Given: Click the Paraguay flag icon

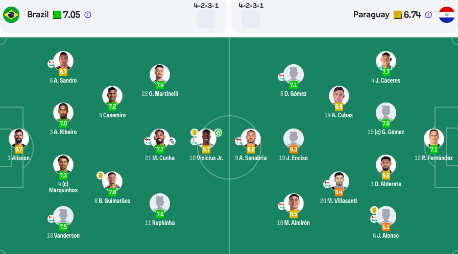Looking at the screenshot, I should (447, 15).
